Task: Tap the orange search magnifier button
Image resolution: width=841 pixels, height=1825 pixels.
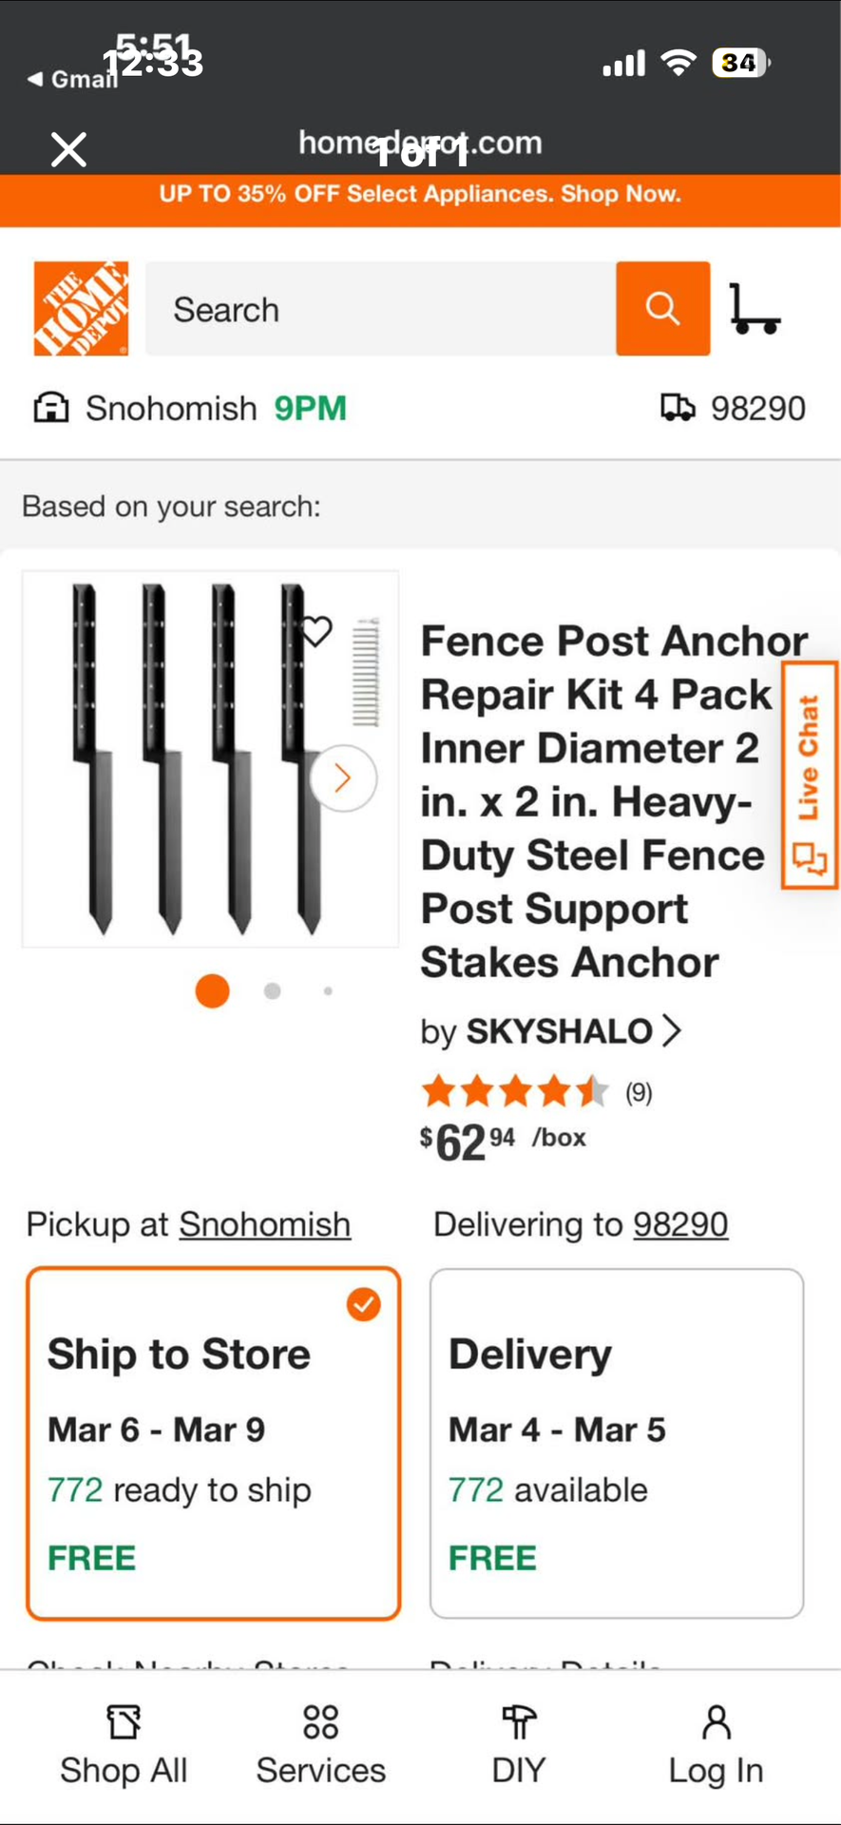Action: pos(662,309)
